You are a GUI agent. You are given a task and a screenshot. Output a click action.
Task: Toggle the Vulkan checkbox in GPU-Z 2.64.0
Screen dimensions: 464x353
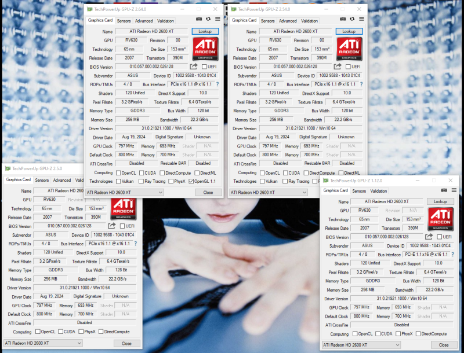click(118, 181)
